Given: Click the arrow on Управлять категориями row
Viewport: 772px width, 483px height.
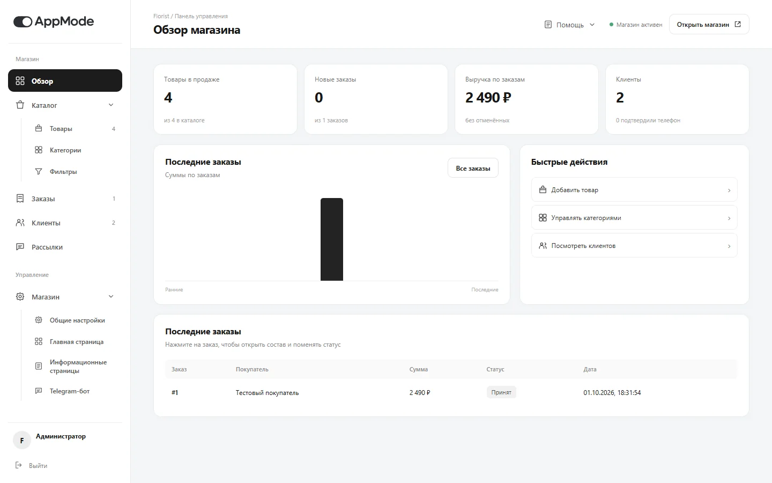Looking at the screenshot, I should point(729,218).
